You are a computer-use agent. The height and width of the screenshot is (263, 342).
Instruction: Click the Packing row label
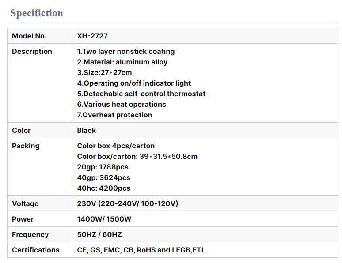26,146
